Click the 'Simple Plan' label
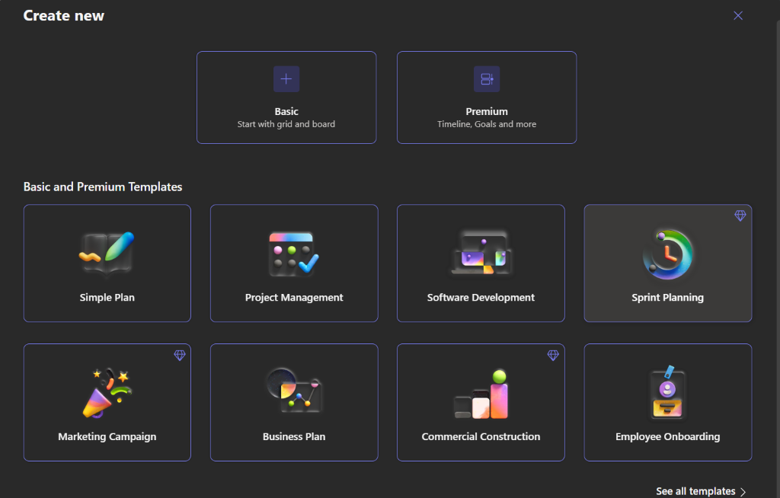Screen dimensions: 780x498 (107, 298)
